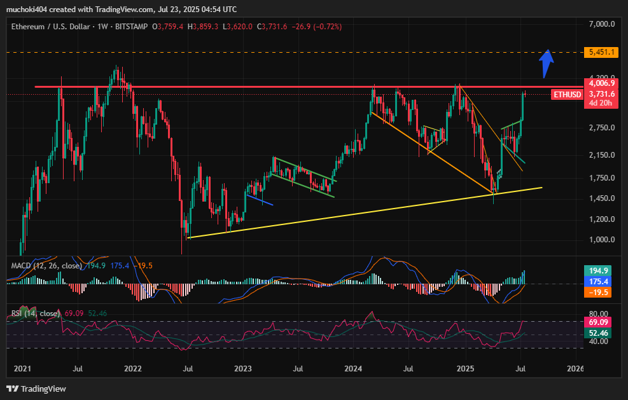
Task: Click the TradingView logo icon
Action: 13,389
